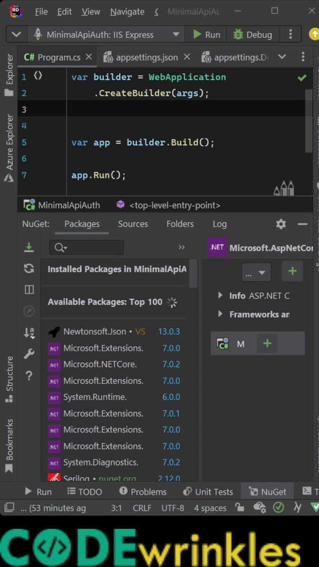The height and width of the screenshot is (567, 319).
Task: Select System.Runtime. 6.0.0 package row
Action: click(114, 397)
